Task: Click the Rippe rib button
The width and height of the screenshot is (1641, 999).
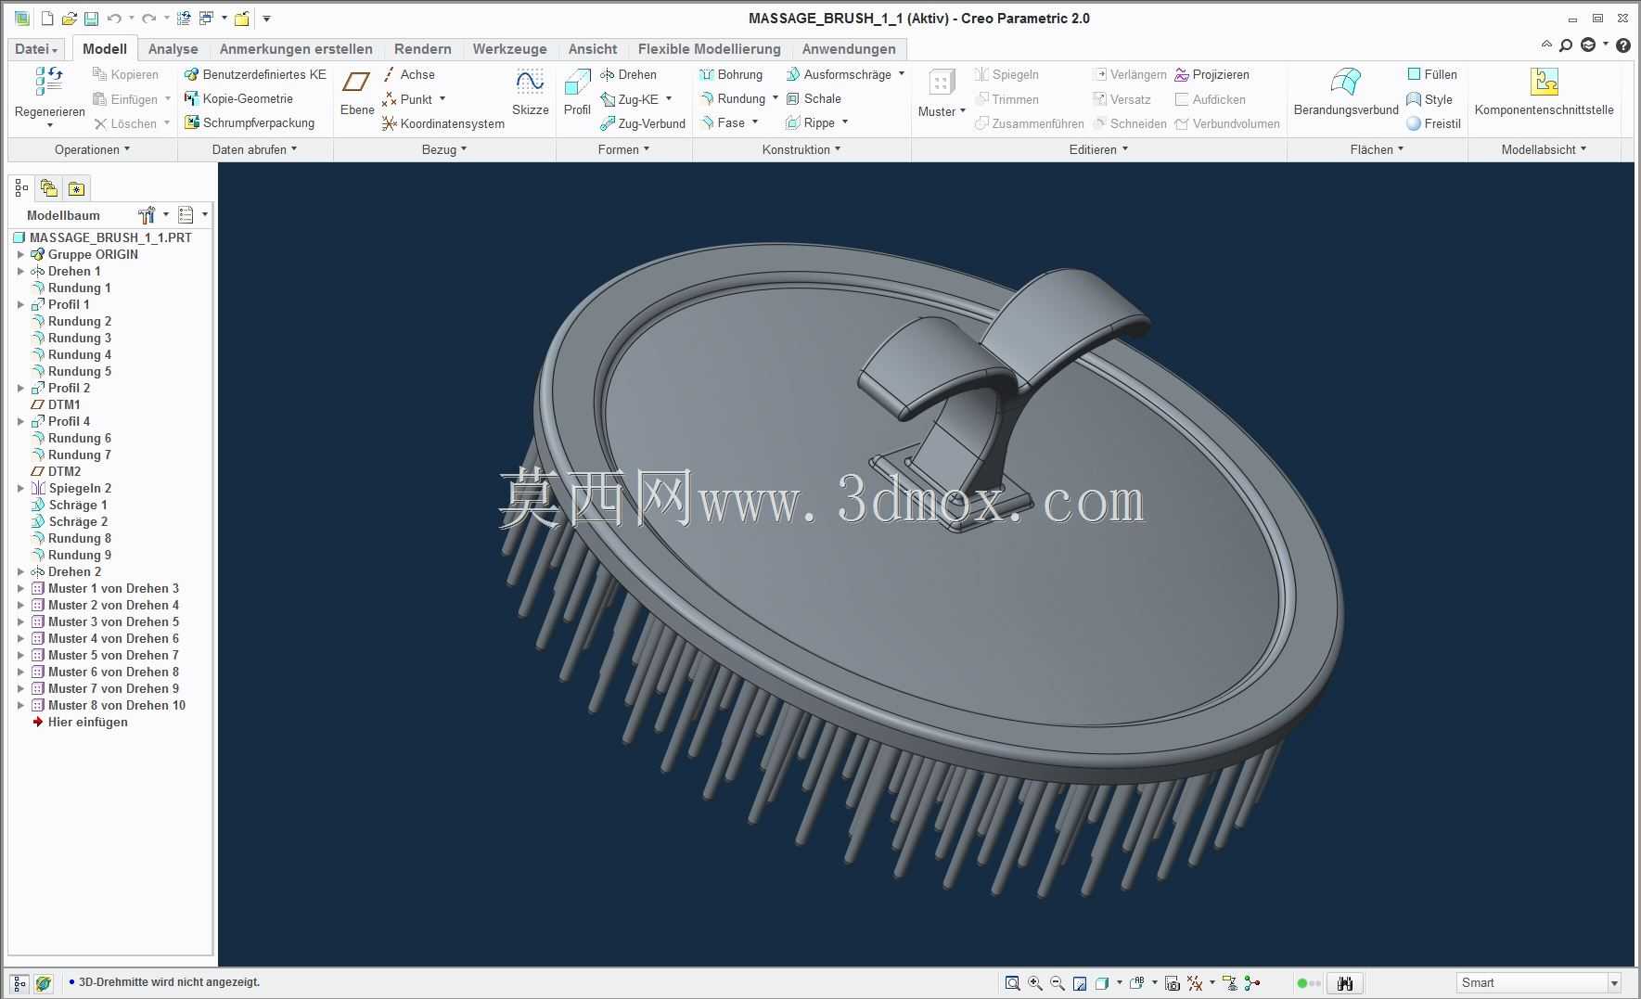Action: [x=810, y=122]
